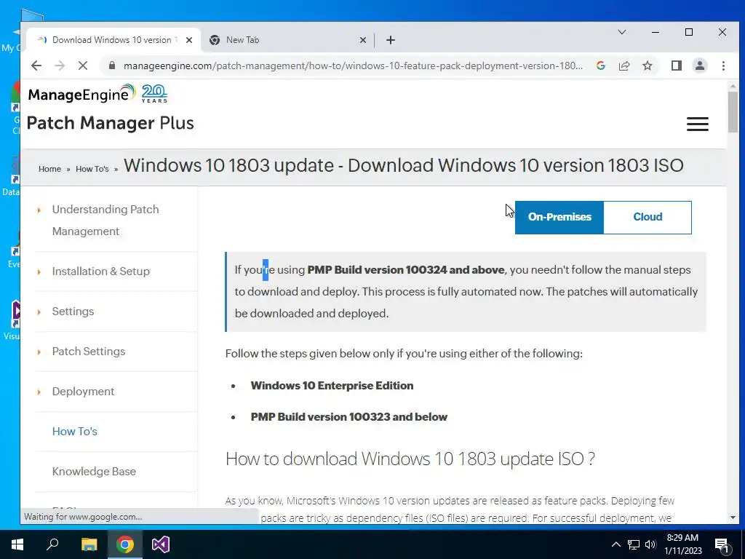Image resolution: width=745 pixels, height=559 pixels.
Task: Click the page vertical scrollbar thumb
Action: 733,112
